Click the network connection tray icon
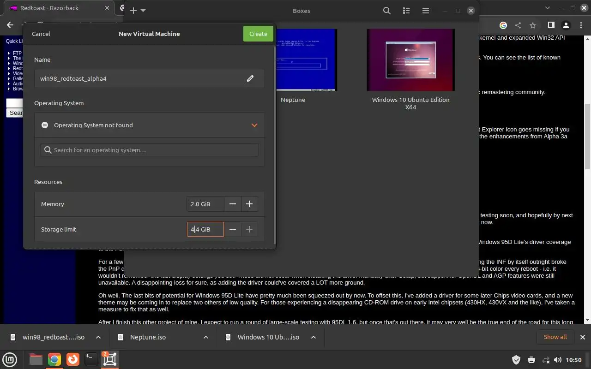This screenshot has width=591, height=369. coord(546,360)
